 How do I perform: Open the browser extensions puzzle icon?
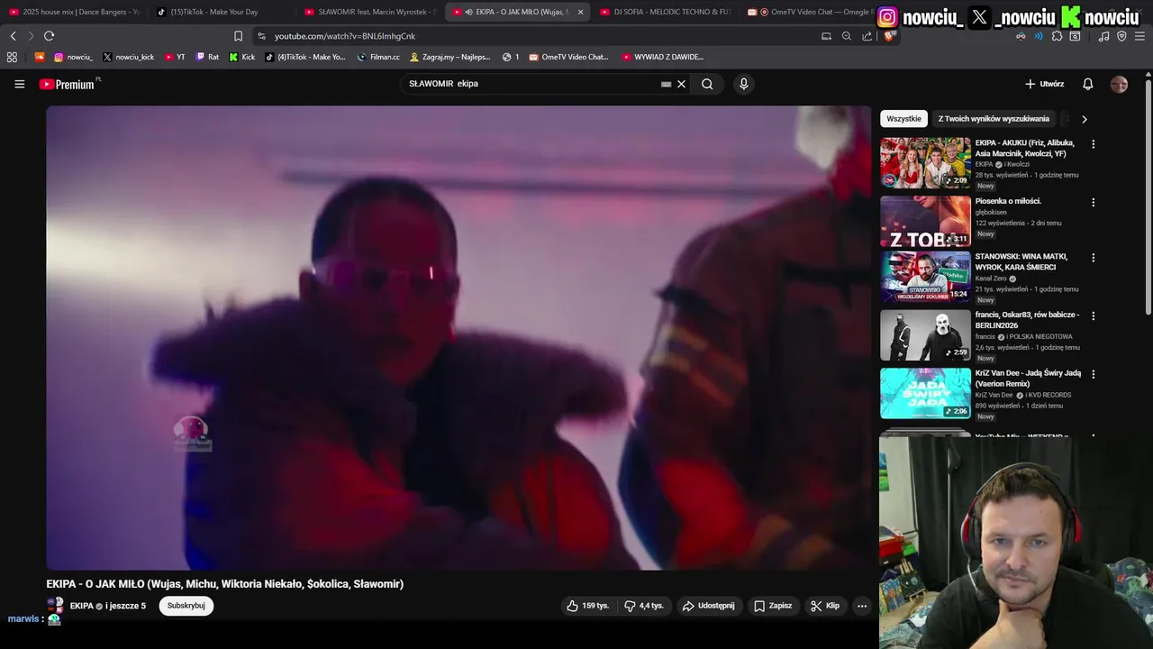point(1057,36)
